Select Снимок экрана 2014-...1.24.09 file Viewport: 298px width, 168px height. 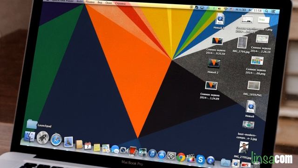[x=211, y=86]
